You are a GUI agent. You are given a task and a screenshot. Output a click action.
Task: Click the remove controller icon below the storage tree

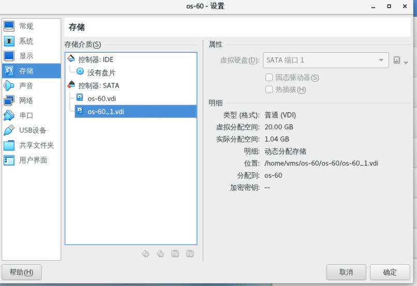[x=160, y=253]
